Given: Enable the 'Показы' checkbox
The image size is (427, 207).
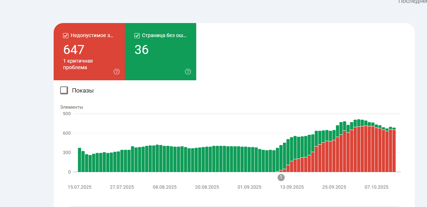Looking at the screenshot, I should click(64, 90).
